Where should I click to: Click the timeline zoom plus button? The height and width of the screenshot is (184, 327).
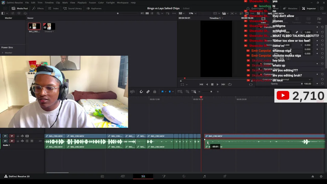pyautogui.click(x=218, y=92)
